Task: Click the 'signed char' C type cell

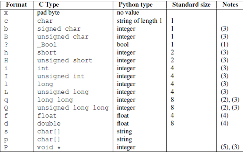Action: point(59,29)
